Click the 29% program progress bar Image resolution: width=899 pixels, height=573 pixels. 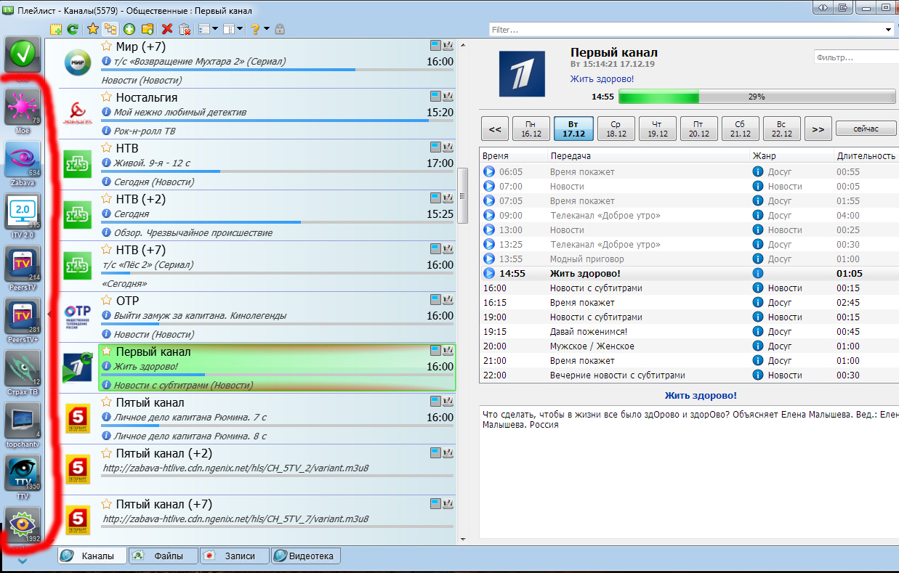coord(757,96)
